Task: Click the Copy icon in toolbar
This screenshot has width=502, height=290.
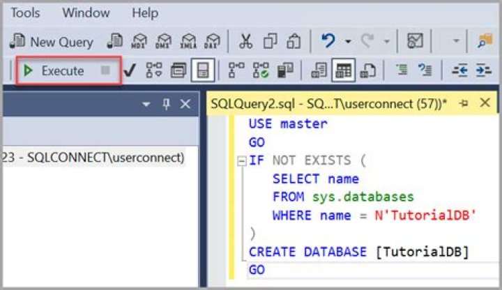Action: 270,41
